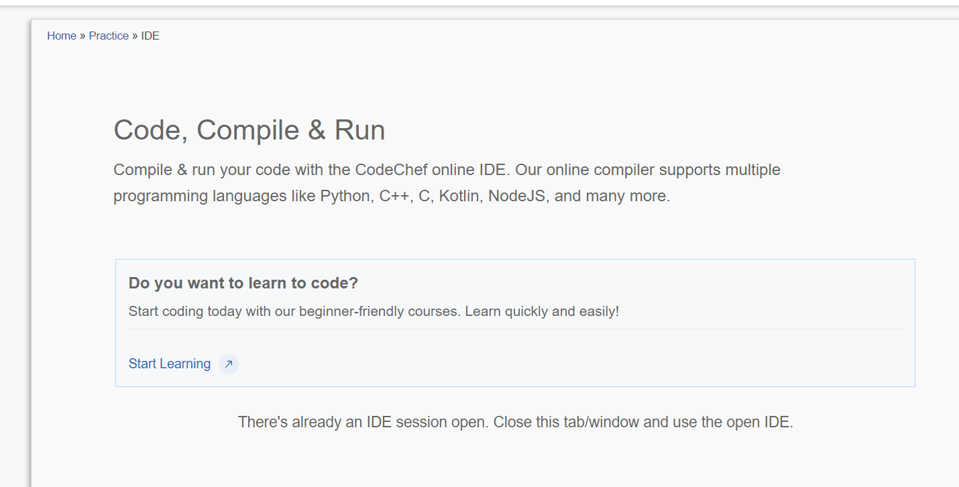Click the Start Learning link

point(170,364)
